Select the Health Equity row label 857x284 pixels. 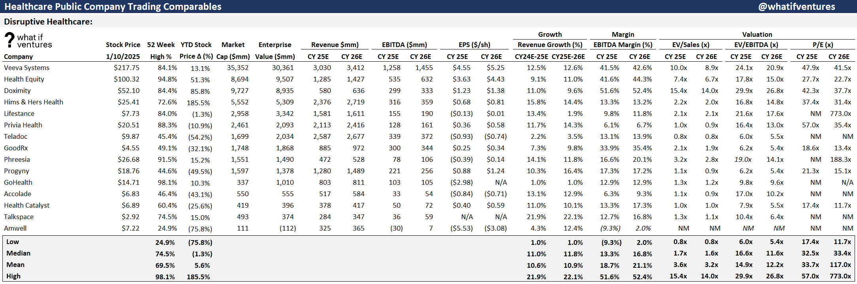coord(24,79)
